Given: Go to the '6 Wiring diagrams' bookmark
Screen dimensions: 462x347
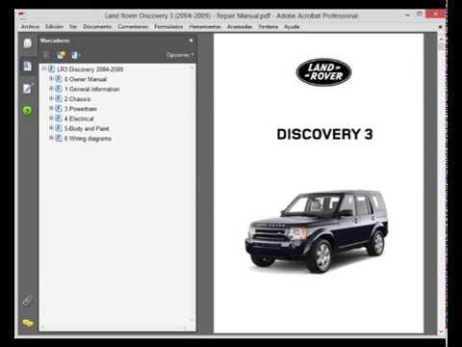Looking at the screenshot, I should (88, 139).
